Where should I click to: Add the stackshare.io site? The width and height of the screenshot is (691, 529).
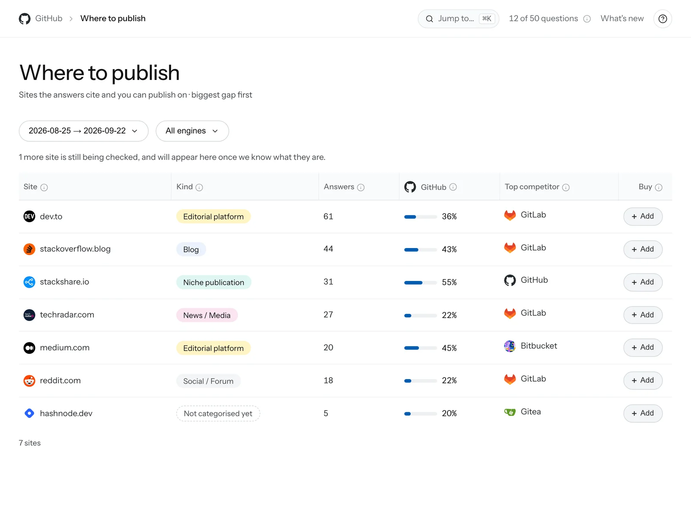point(643,282)
